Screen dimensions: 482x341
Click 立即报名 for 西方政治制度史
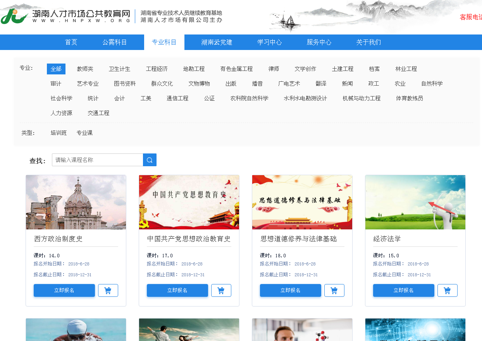(x=64, y=290)
